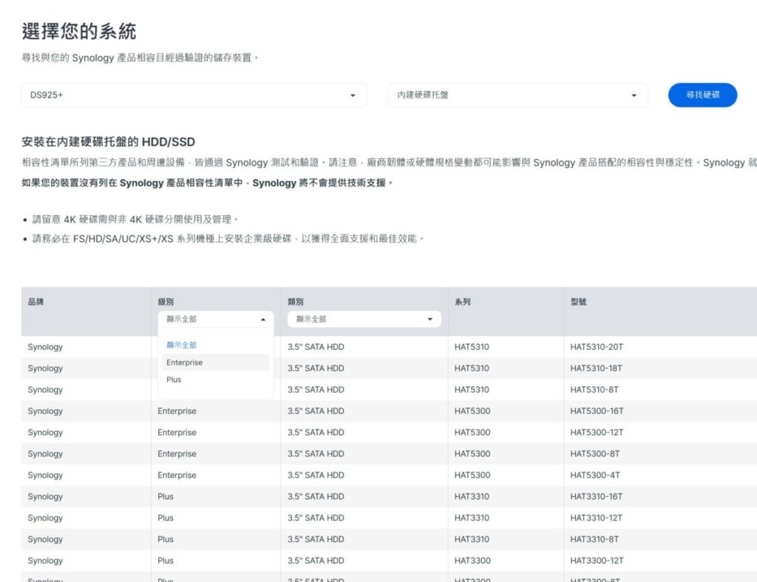757x582 pixels.
Task: Select model cell HAT5310-20T
Action: click(x=597, y=347)
